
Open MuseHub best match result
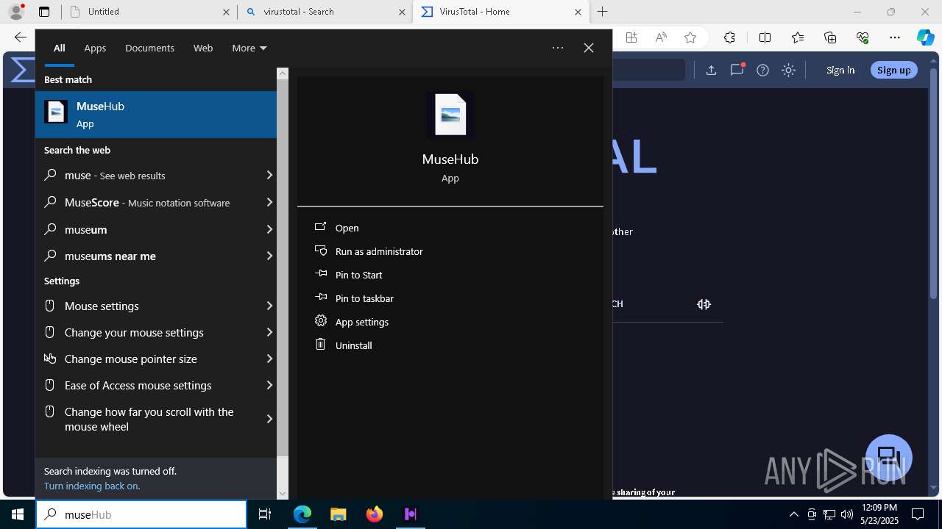pyautogui.click(x=156, y=115)
